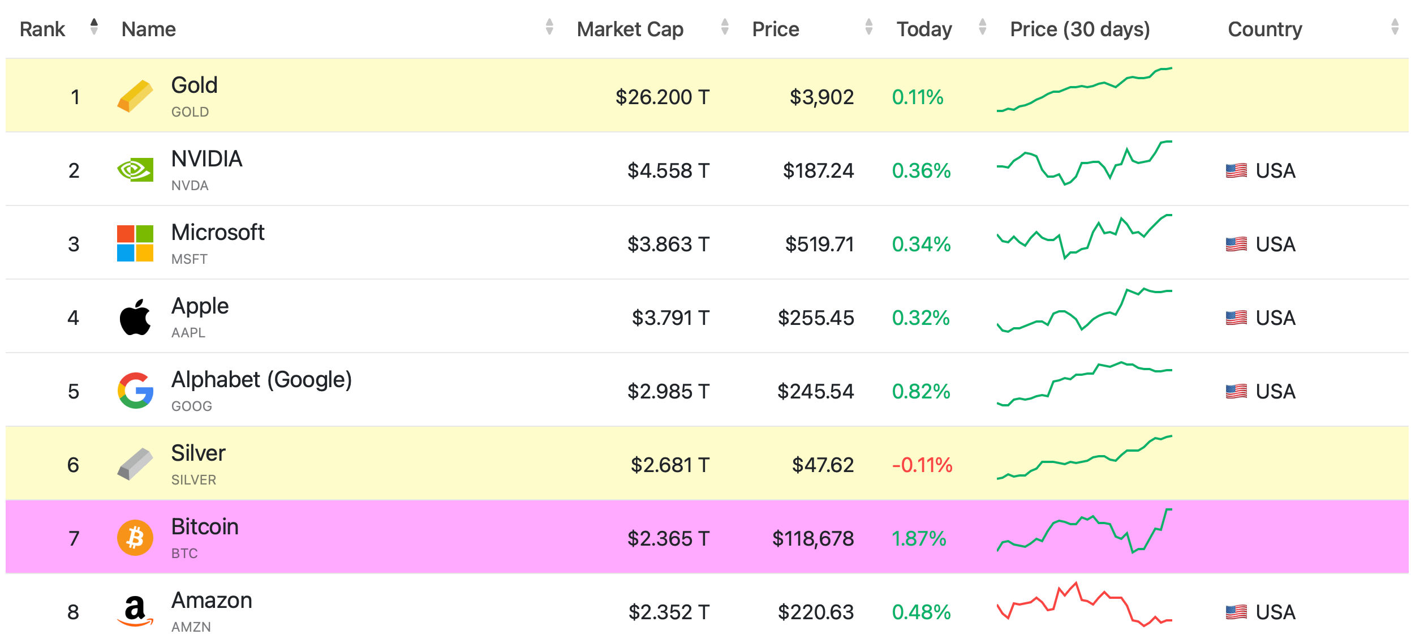Screen dimensions: 1411x643
Task: Sort by Market Cap arrows
Action: tap(724, 27)
